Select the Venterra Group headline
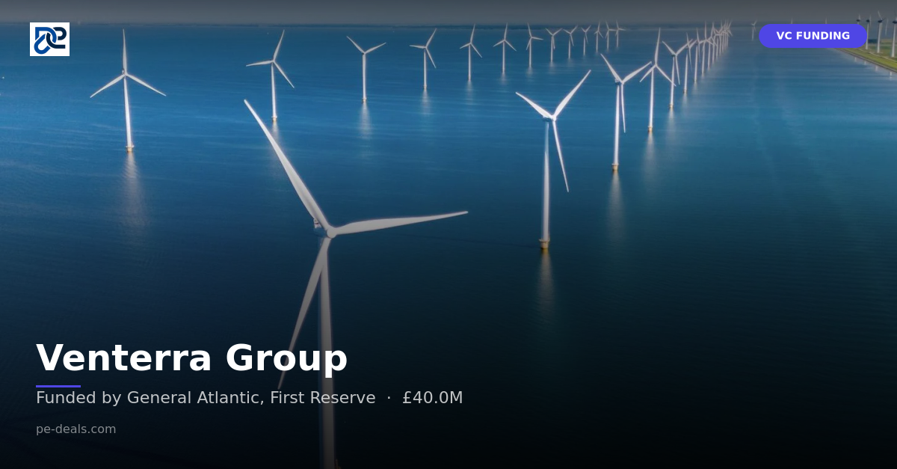897x469 pixels. click(191, 358)
